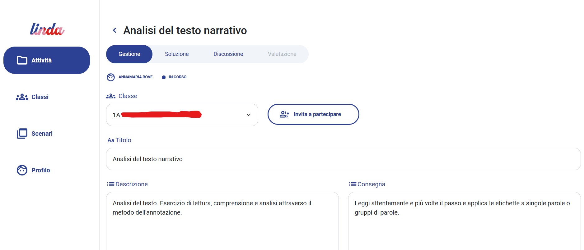This screenshot has width=584, height=250.
Task: Open the 1A class selection combo box
Action: pyautogui.click(x=182, y=115)
